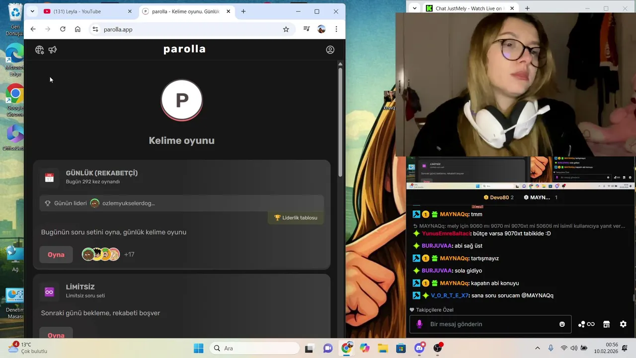Open the megaphone announcements icon in parolla
636x358 pixels.
[53, 50]
